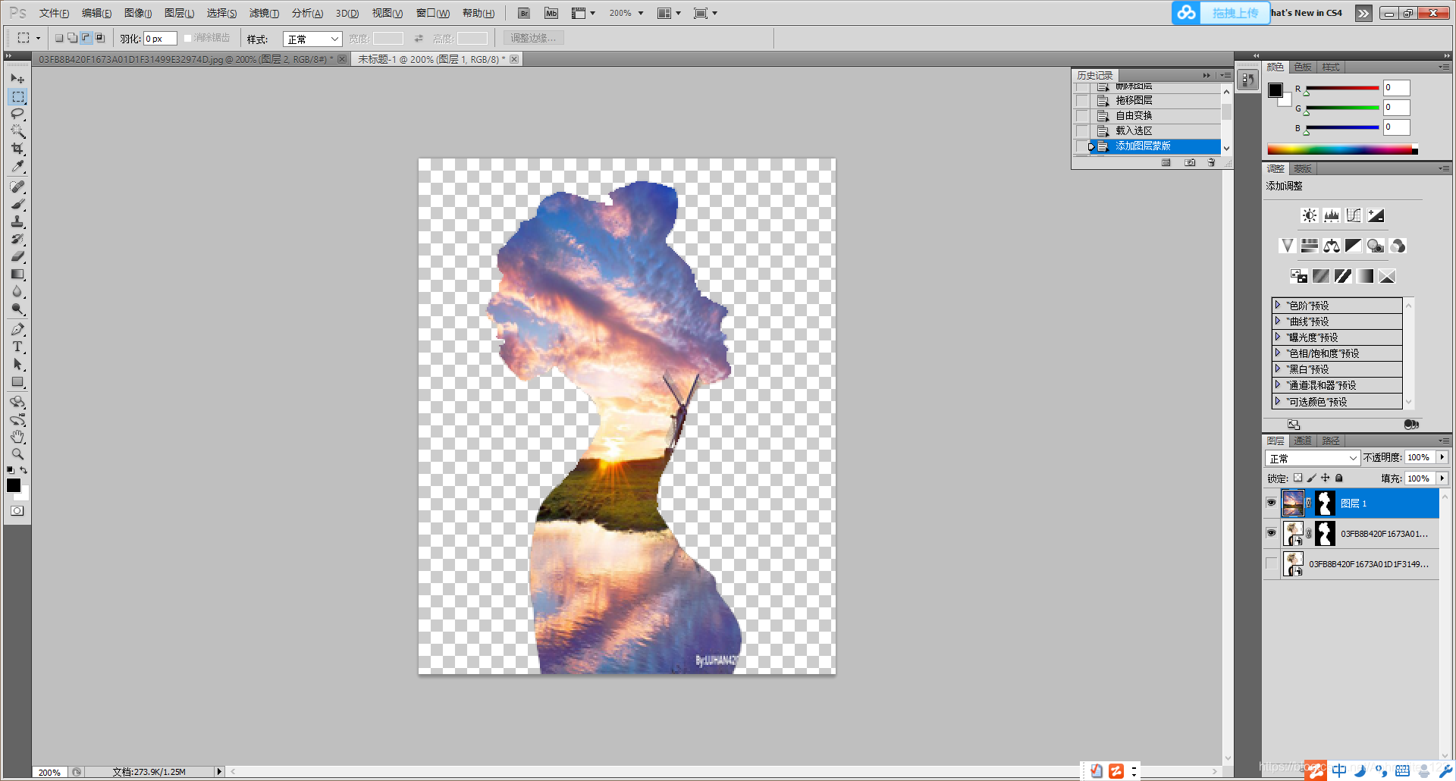Select the Pen tool
This screenshot has height=781, width=1456.
(x=17, y=329)
